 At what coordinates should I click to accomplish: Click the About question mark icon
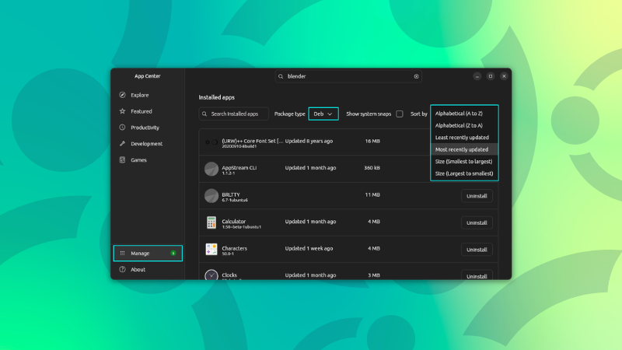click(x=123, y=270)
